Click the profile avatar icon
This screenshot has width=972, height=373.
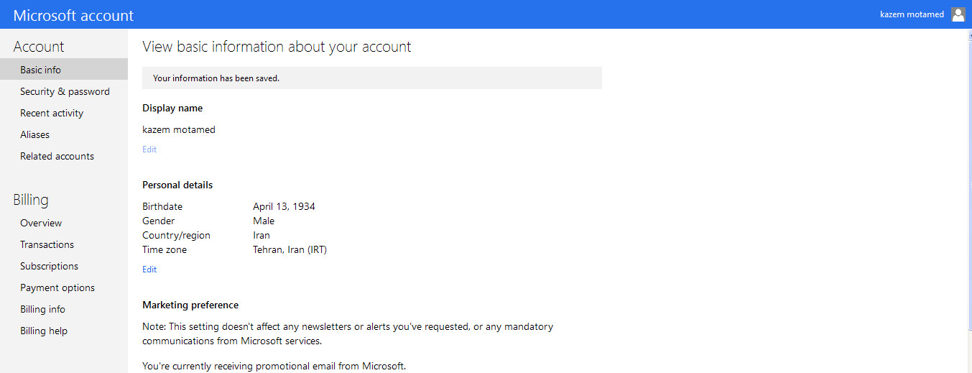tap(958, 14)
